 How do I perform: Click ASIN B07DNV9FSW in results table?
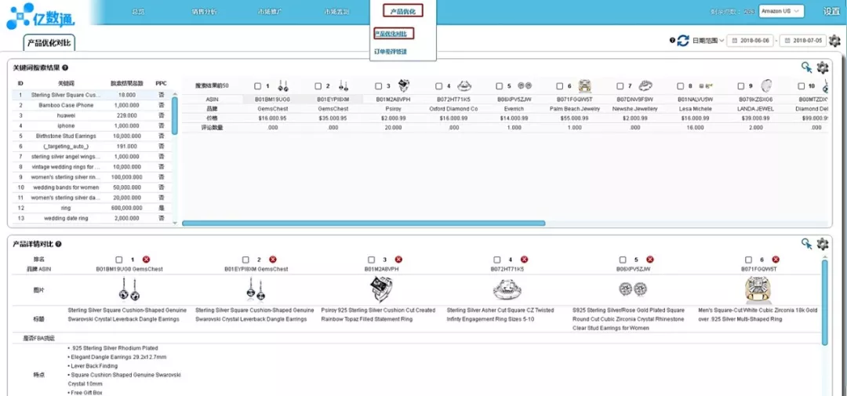coord(633,100)
